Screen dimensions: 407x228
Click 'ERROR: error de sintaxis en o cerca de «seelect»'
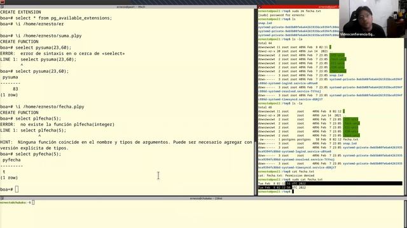click(62, 53)
